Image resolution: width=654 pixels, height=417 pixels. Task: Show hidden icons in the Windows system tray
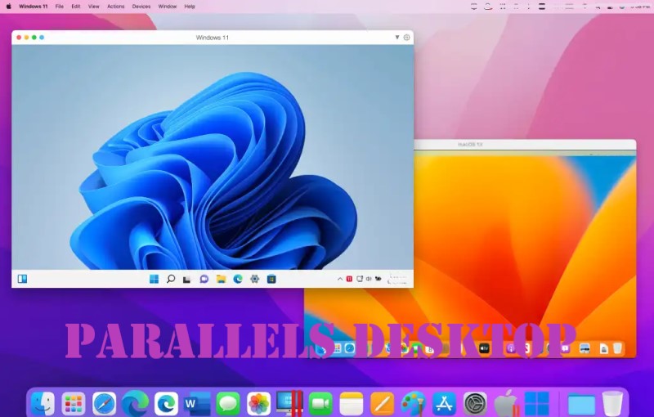point(340,279)
